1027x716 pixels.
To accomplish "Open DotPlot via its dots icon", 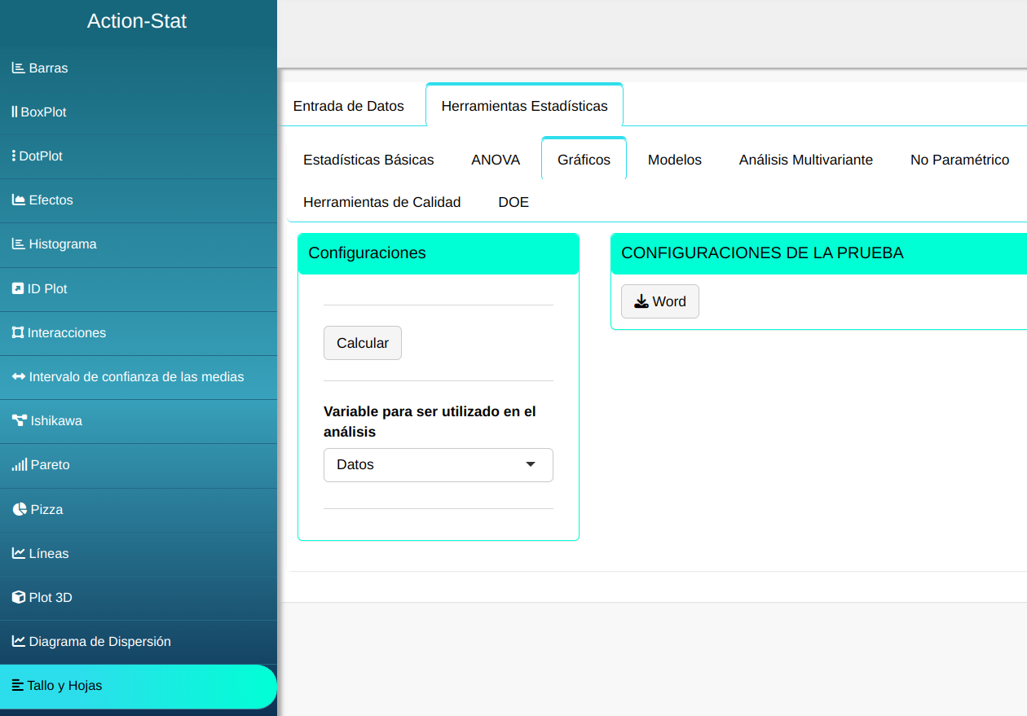I will (14, 156).
